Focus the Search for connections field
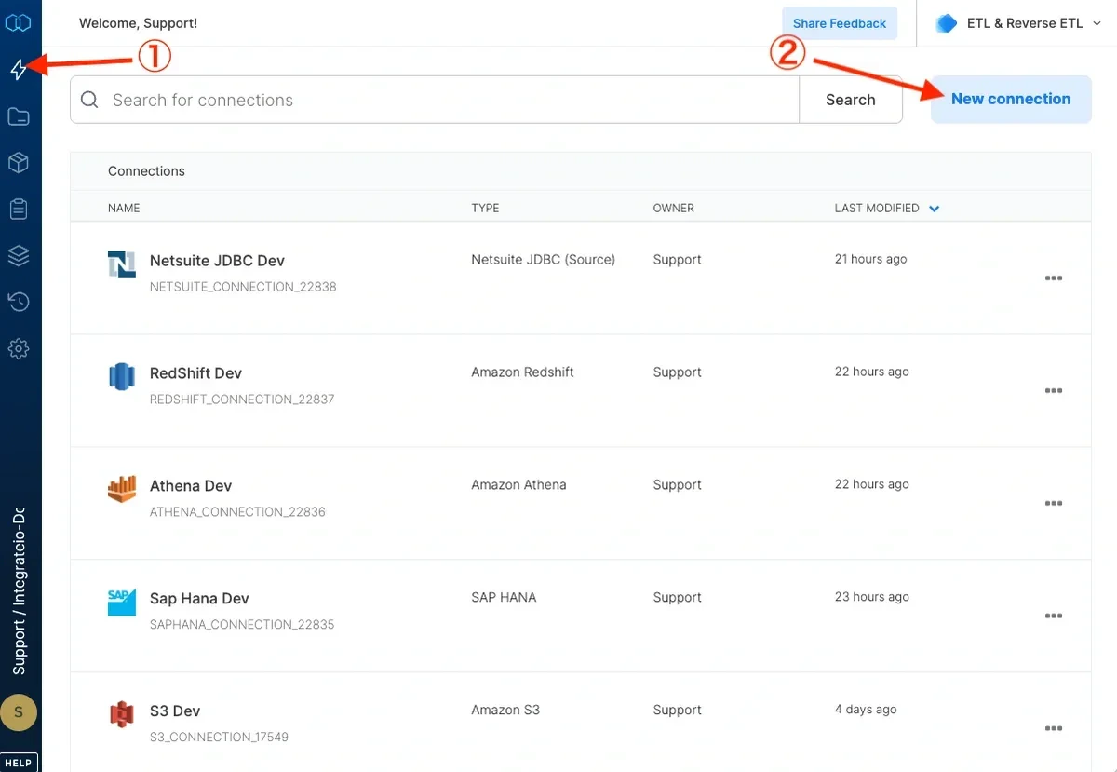This screenshot has width=1117, height=772. click(x=435, y=100)
